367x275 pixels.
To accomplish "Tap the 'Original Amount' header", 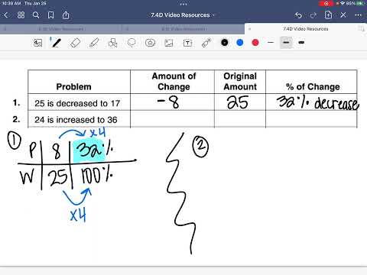I will point(240,82).
